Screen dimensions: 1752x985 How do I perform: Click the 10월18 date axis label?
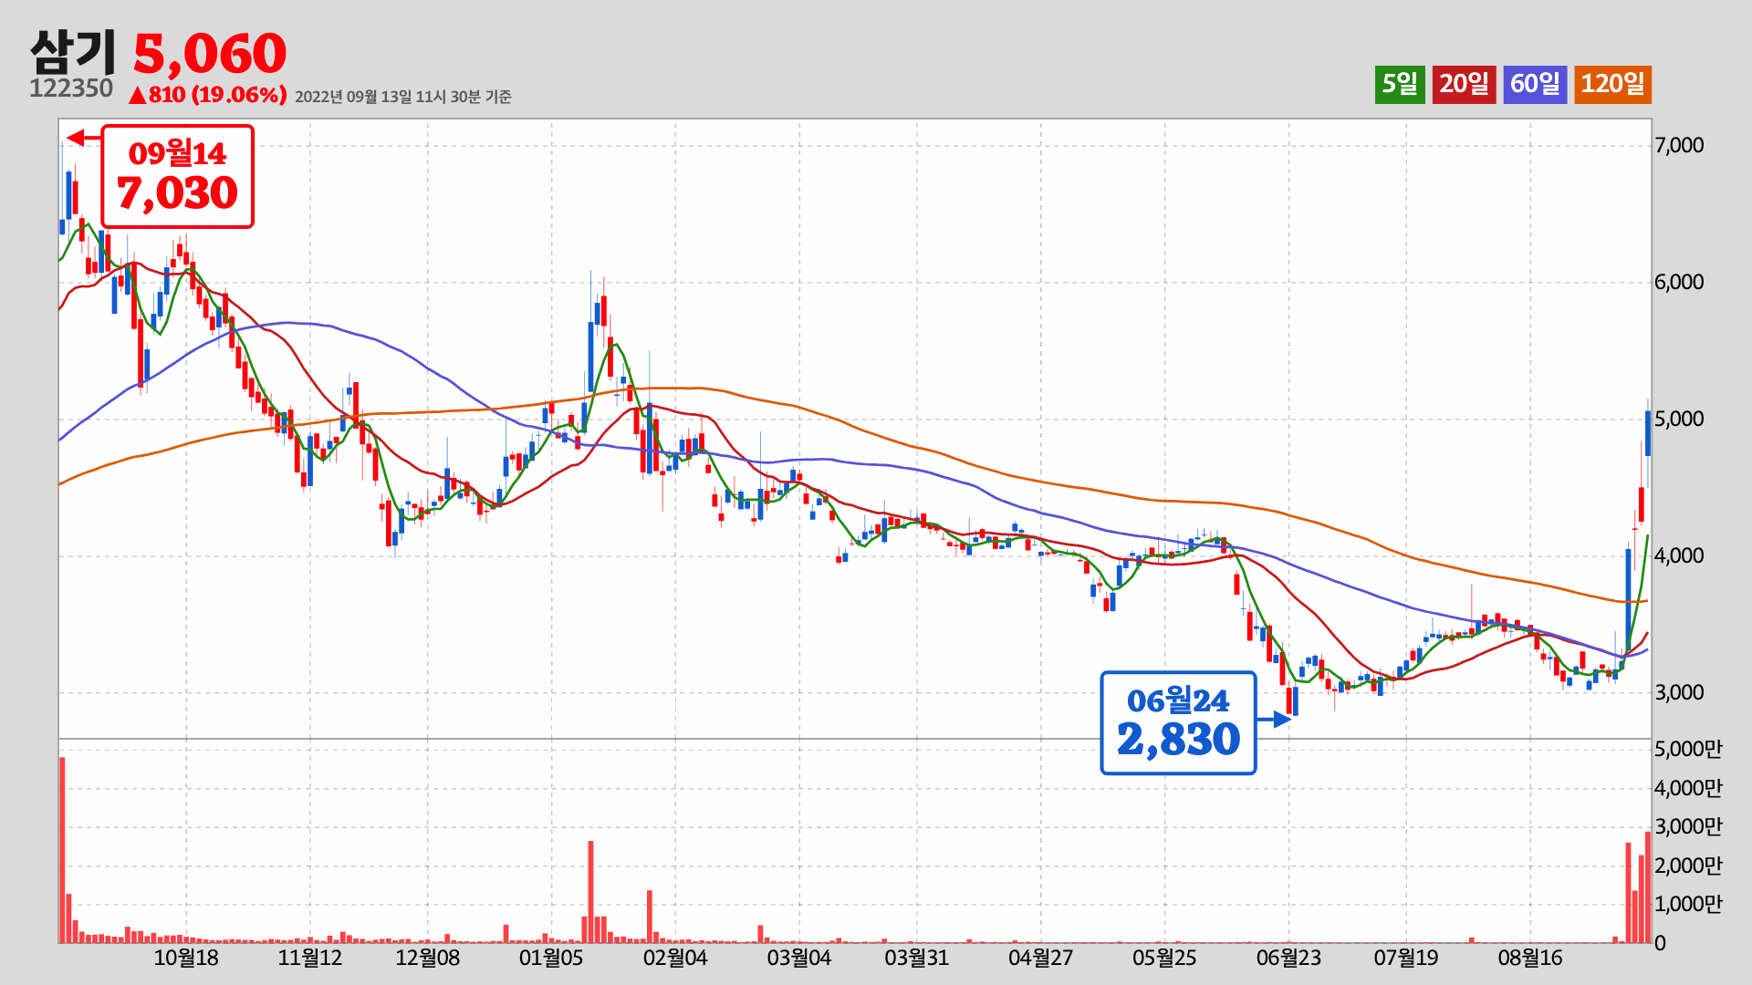click(186, 958)
